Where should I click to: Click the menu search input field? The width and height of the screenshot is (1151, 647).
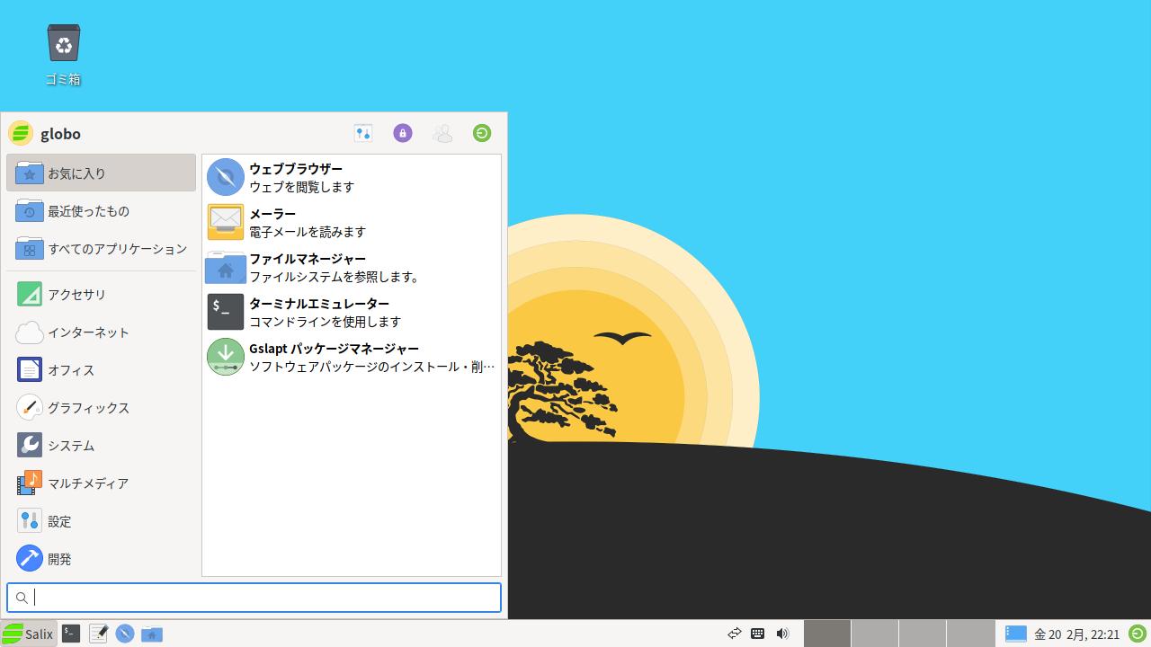(261, 598)
